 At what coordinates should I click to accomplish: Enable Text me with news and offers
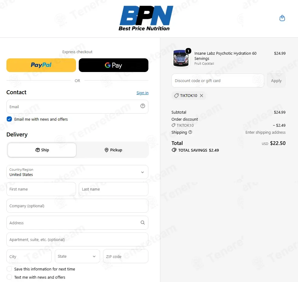(x=9, y=277)
